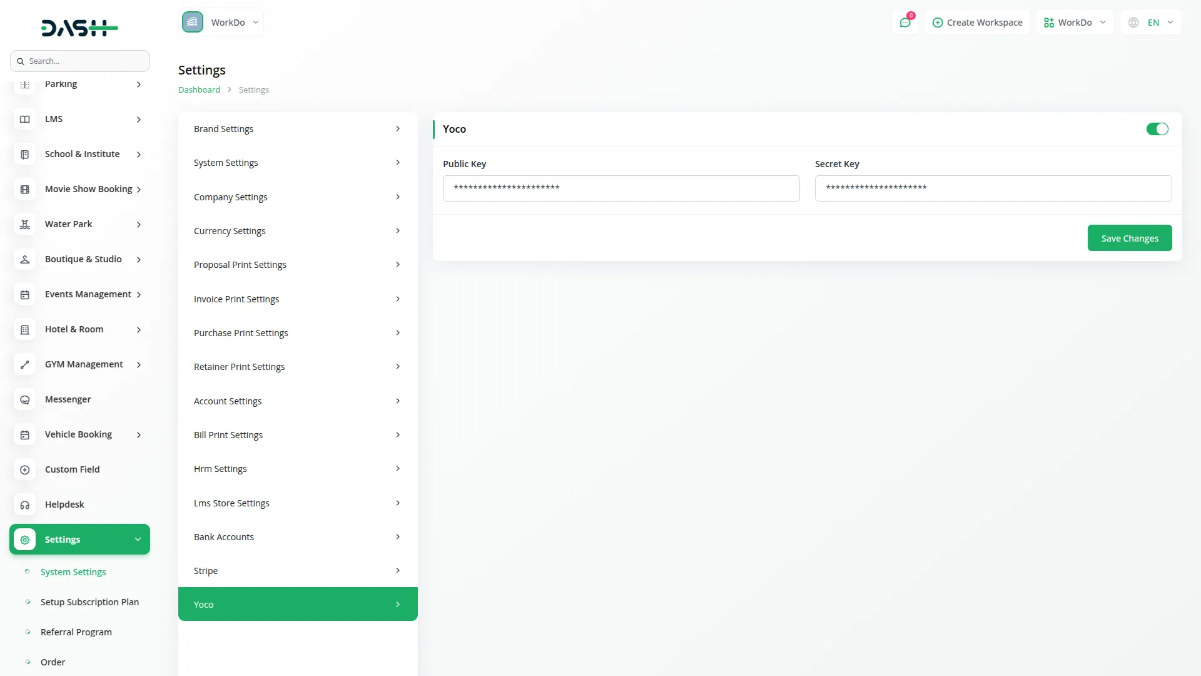Screen dimensions: 1201x676
Task: Click into the Public Key field
Action: [x=621, y=188]
